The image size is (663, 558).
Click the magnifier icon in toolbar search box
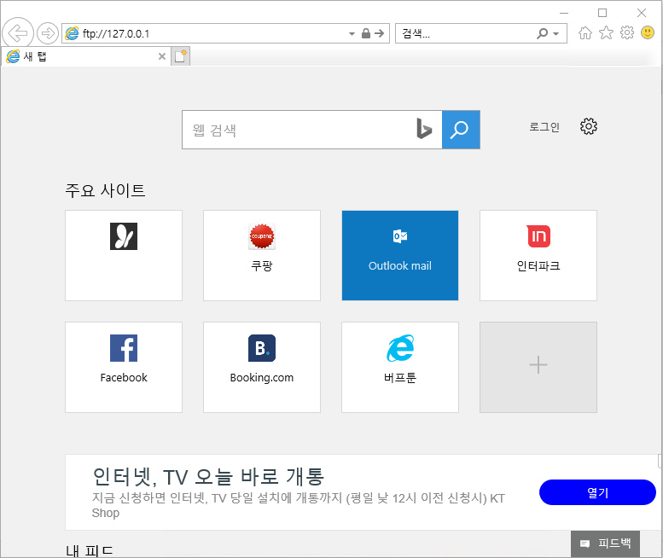[542, 33]
